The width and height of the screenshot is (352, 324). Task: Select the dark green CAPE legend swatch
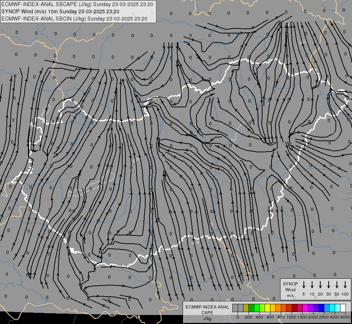pos(251,308)
